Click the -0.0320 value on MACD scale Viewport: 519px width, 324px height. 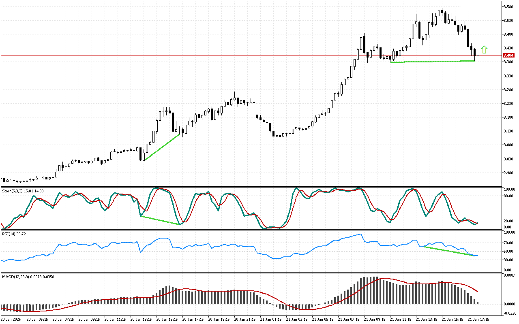509,313
